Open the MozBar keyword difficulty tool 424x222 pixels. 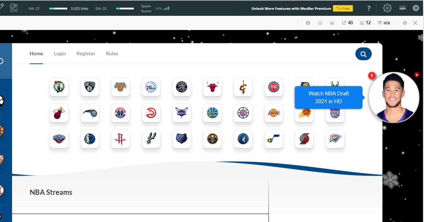(x=14, y=7)
